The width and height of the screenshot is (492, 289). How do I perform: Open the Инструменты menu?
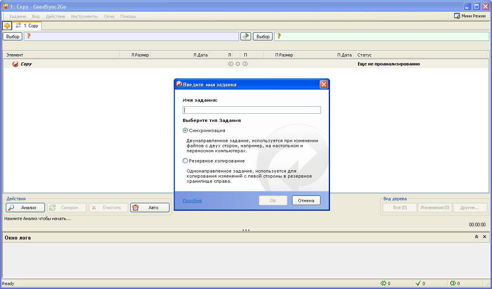[84, 16]
